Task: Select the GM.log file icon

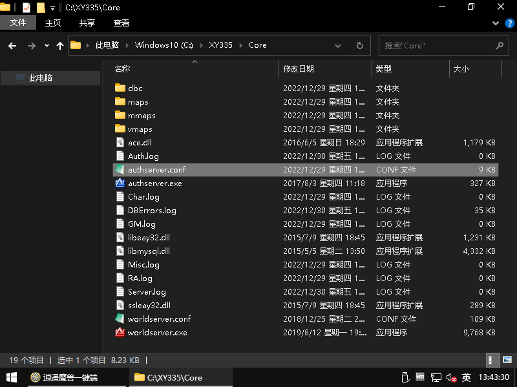Action: click(120, 224)
